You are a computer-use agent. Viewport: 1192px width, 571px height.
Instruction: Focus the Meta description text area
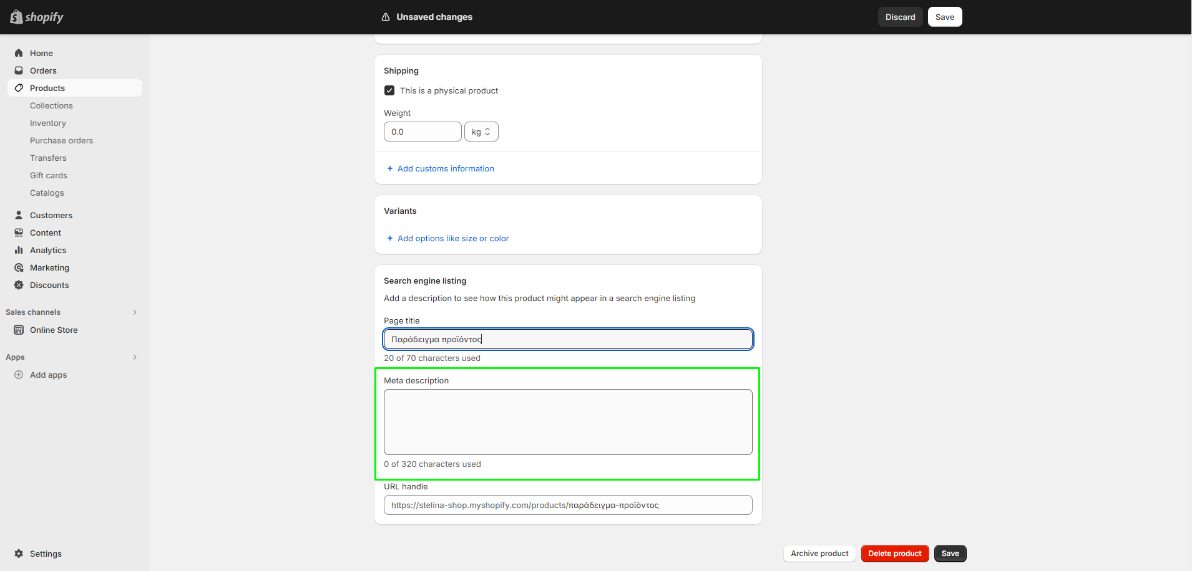[568, 422]
